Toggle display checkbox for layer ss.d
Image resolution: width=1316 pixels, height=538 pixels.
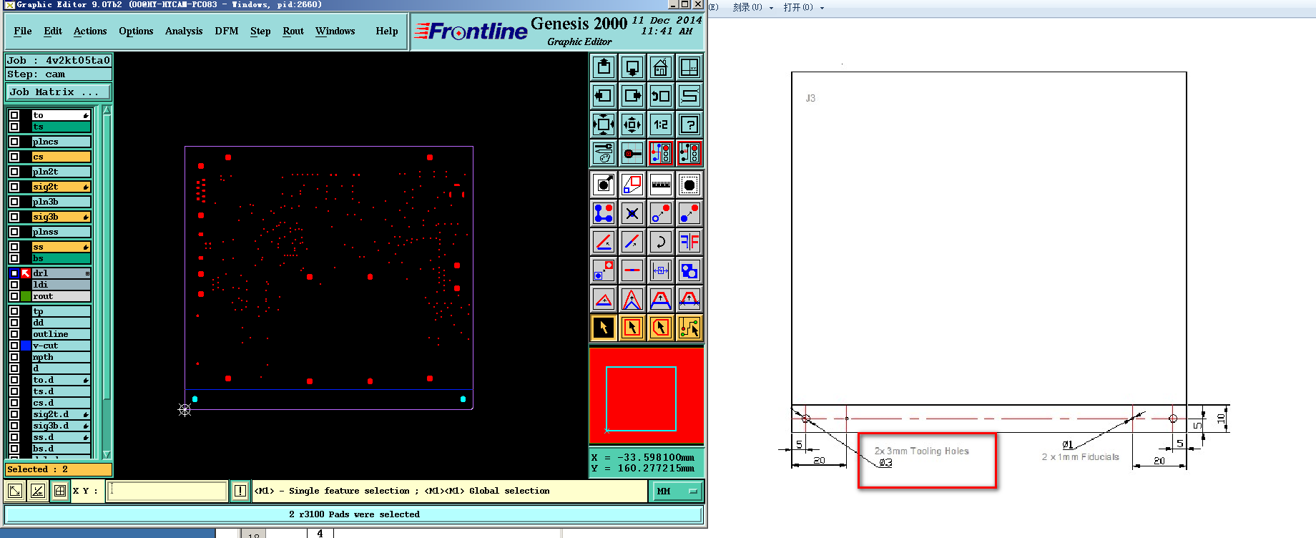pyautogui.click(x=14, y=437)
